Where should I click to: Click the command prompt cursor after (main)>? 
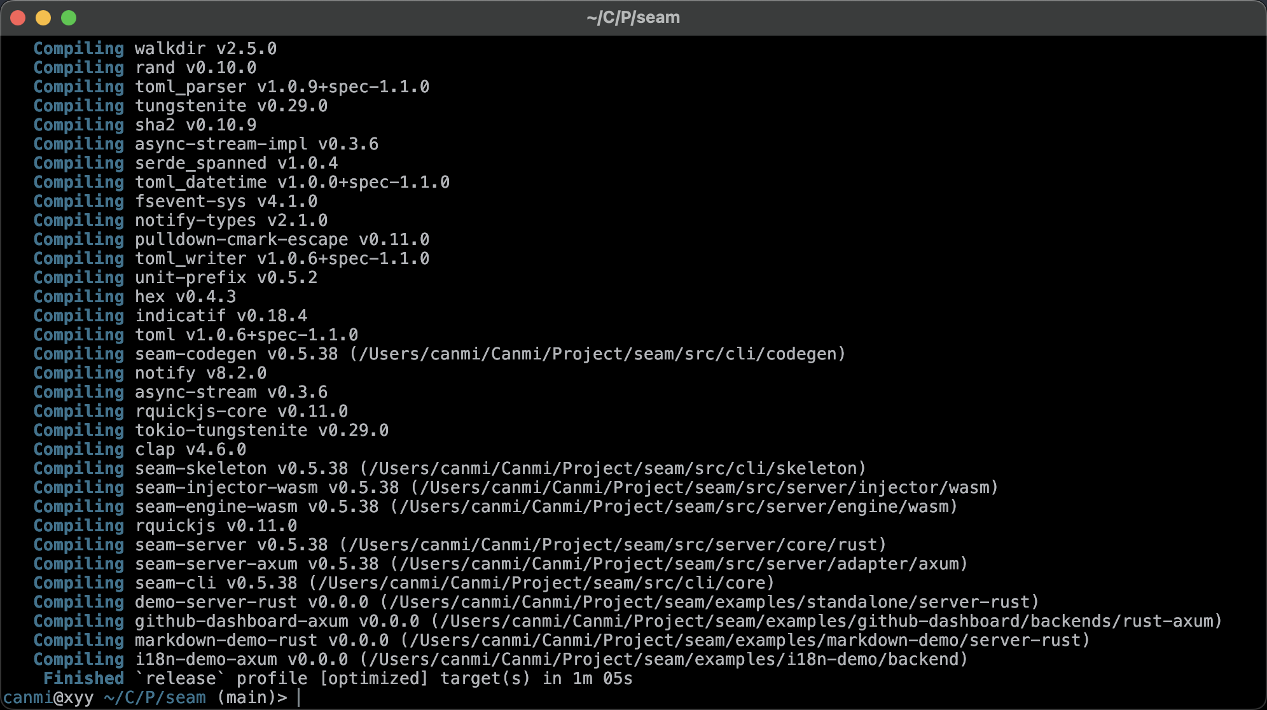pyautogui.click(x=299, y=697)
